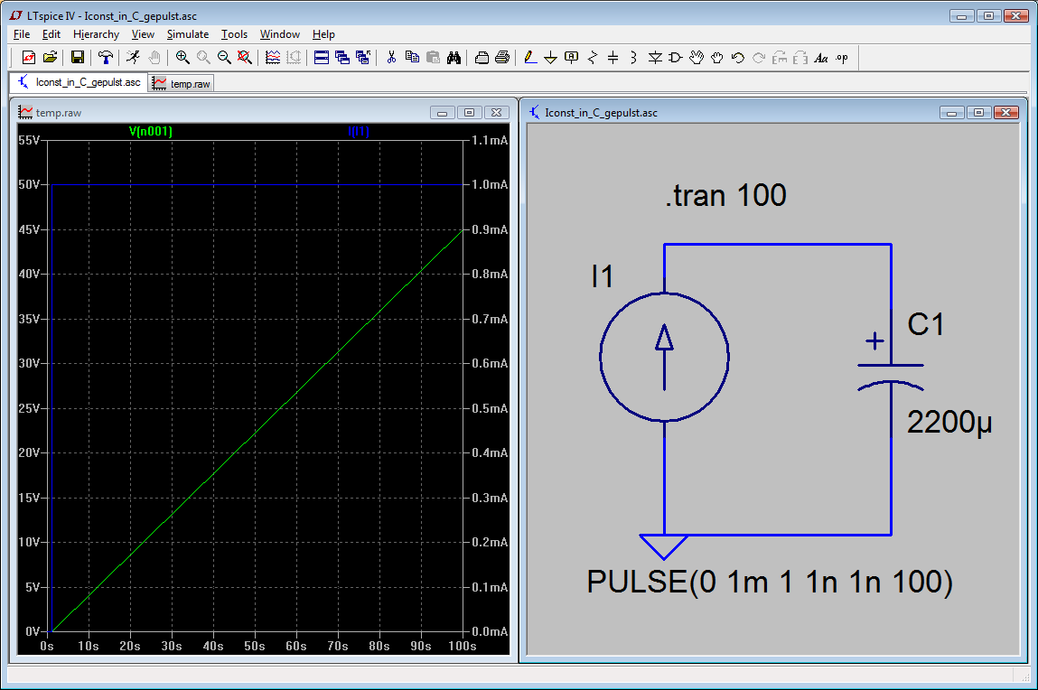Click the Pick Visible Traces icon
1038x690 pixels.
[x=273, y=58]
